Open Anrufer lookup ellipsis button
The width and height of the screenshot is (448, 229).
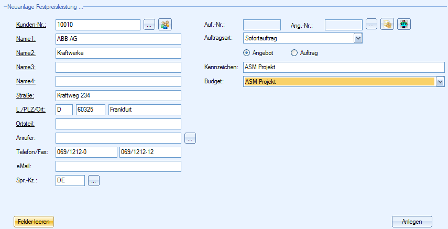click(190, 138)
